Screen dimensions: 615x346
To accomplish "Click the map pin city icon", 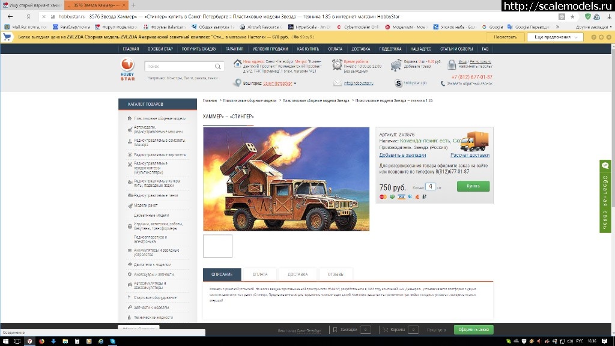I will click(238, 83).
